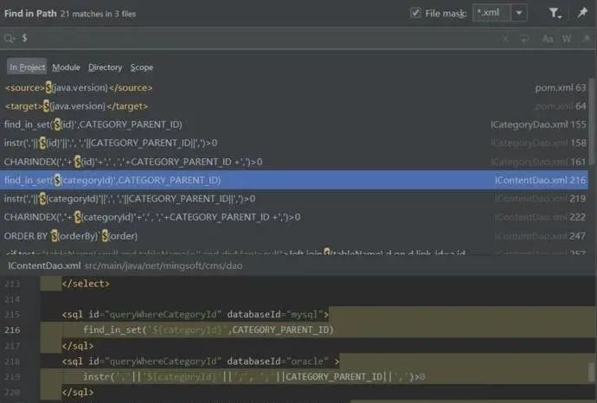Open search history magnifier icon
The image size is (597, 403).
coord(10,38)
